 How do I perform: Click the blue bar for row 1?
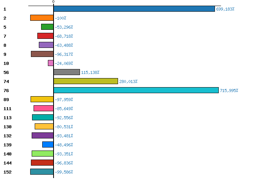tap(134, 9)
